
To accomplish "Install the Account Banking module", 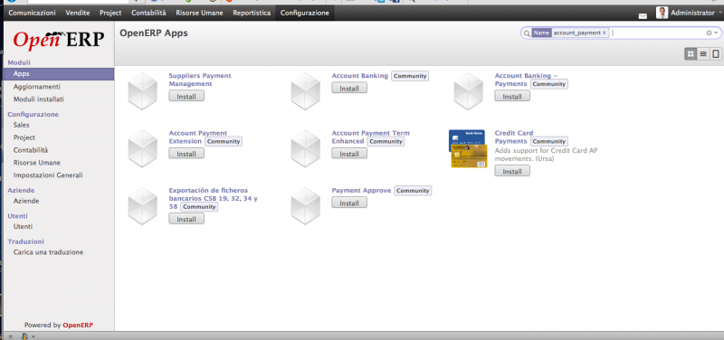I will [x=349, y=88].
